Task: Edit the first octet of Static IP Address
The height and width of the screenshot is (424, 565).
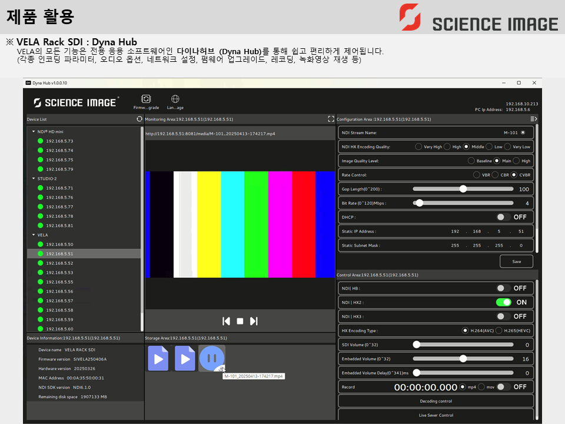Action: click(x=455, y=231)
